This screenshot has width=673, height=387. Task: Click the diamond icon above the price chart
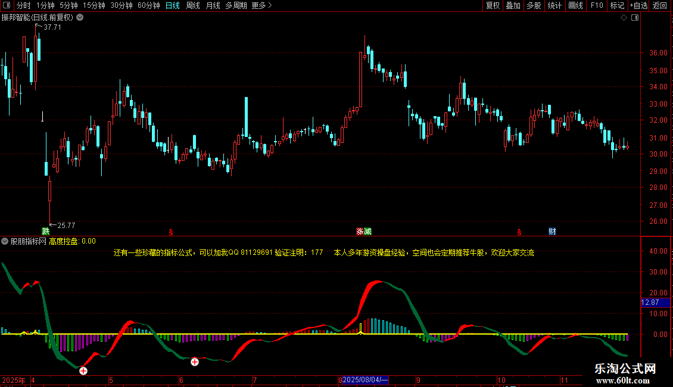click(624, 18)
